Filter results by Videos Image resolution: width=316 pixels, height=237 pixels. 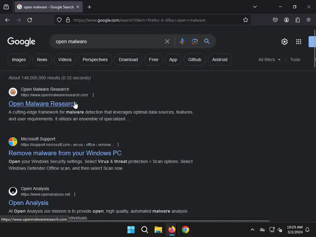[x=65, y=60]
